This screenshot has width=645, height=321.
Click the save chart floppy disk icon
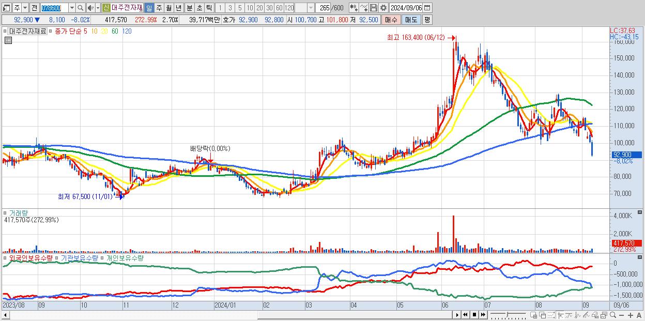(374, 8)
